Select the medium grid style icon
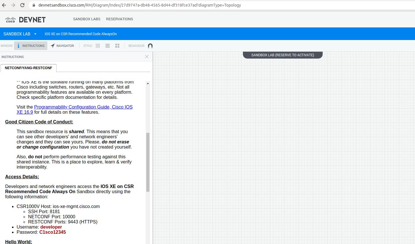Image resolution: width=415 pixels, height=244 pixels. 108,46
